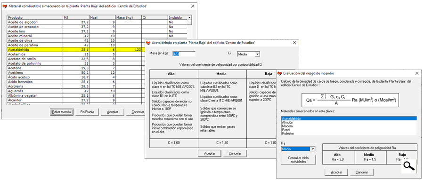Click the Masa (kg) column header
This screenshot has width=424, height=180.
tap(129, 17)
